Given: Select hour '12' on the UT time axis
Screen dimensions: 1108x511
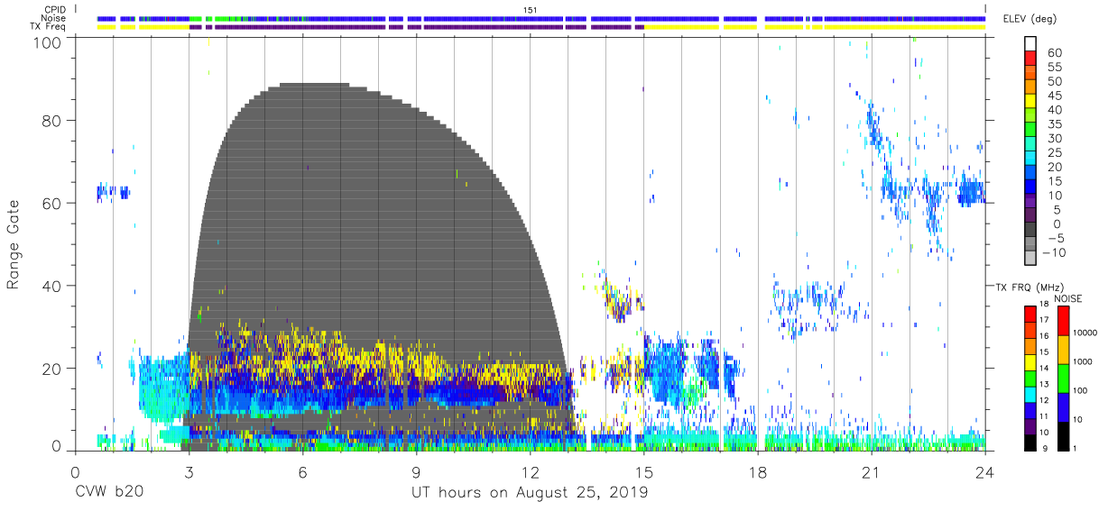Looking at the screenshot, I should point(530,472).
